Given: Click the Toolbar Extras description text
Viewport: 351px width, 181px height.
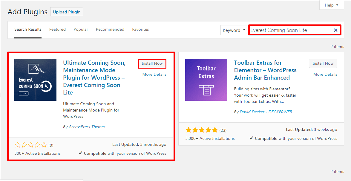Looking at the screenshot, I should tap(265, 95).
